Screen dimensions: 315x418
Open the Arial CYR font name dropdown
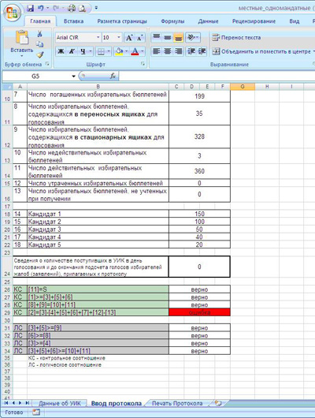(x=98, y=38)
